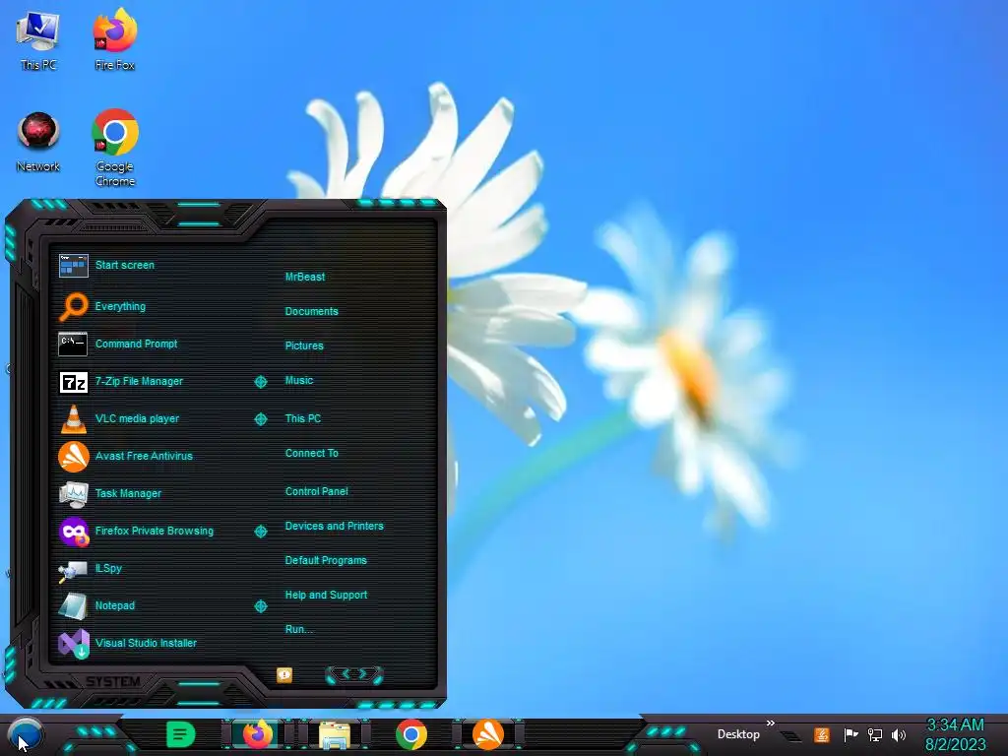The height and width of the screenshot is (756, 1008).
Task: Select the Fire Fox desktop shortcut
Action: (x=115, y=39)
